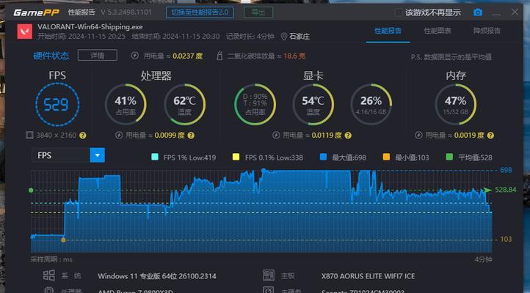Image resolution: width=530 pixels, height=293 pixels.
Task: Switch to the 性能图表 tab
Action: tap(438, 31)
